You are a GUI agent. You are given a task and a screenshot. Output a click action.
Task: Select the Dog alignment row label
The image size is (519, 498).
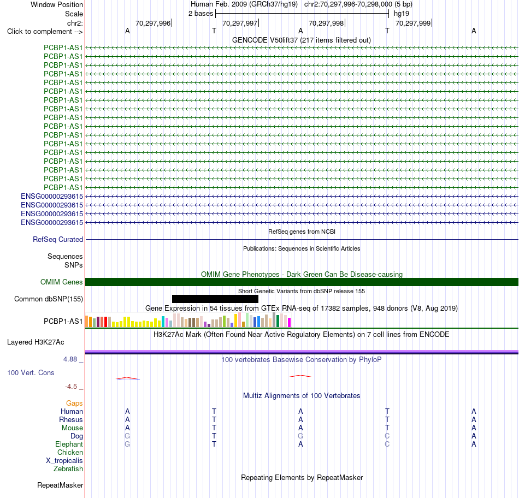tap(76, 436)
